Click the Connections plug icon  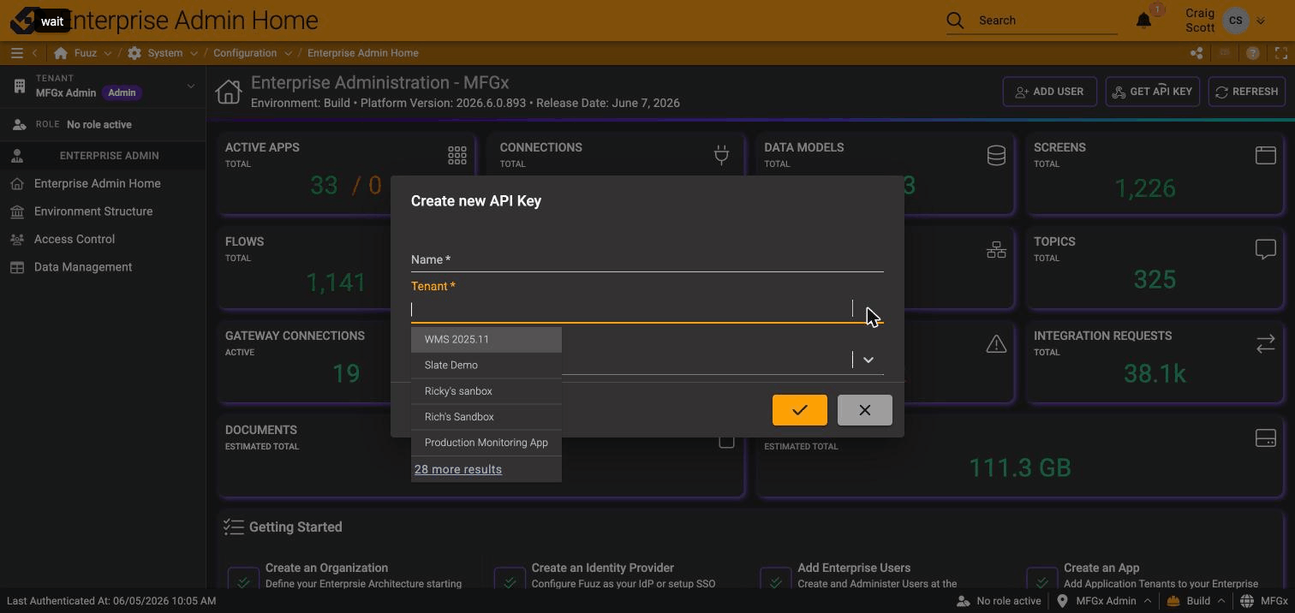[721, 155]
